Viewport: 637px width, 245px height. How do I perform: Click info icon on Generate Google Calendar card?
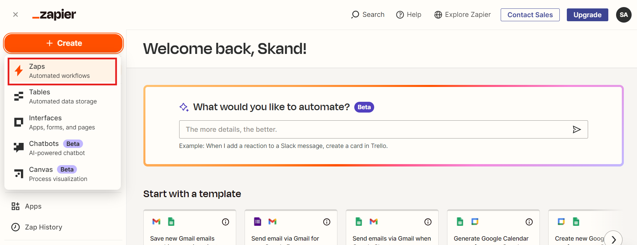pyautogui.click(x=529, y=222)
